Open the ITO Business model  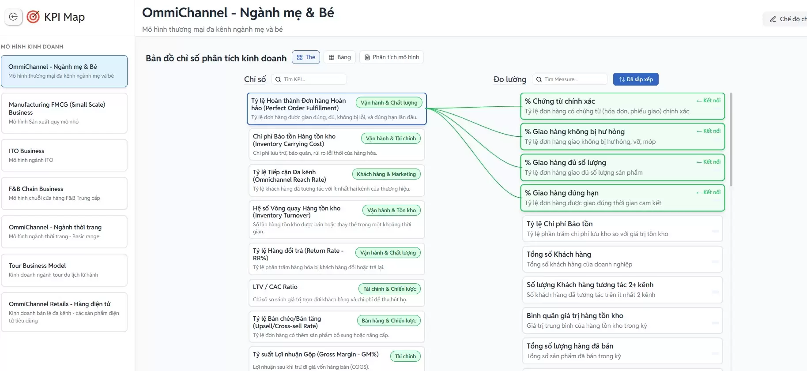pyautogui.click(x=64, y=155)
